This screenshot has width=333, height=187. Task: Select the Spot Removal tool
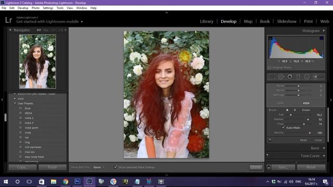pyautogui.click(x=281, y=76)
